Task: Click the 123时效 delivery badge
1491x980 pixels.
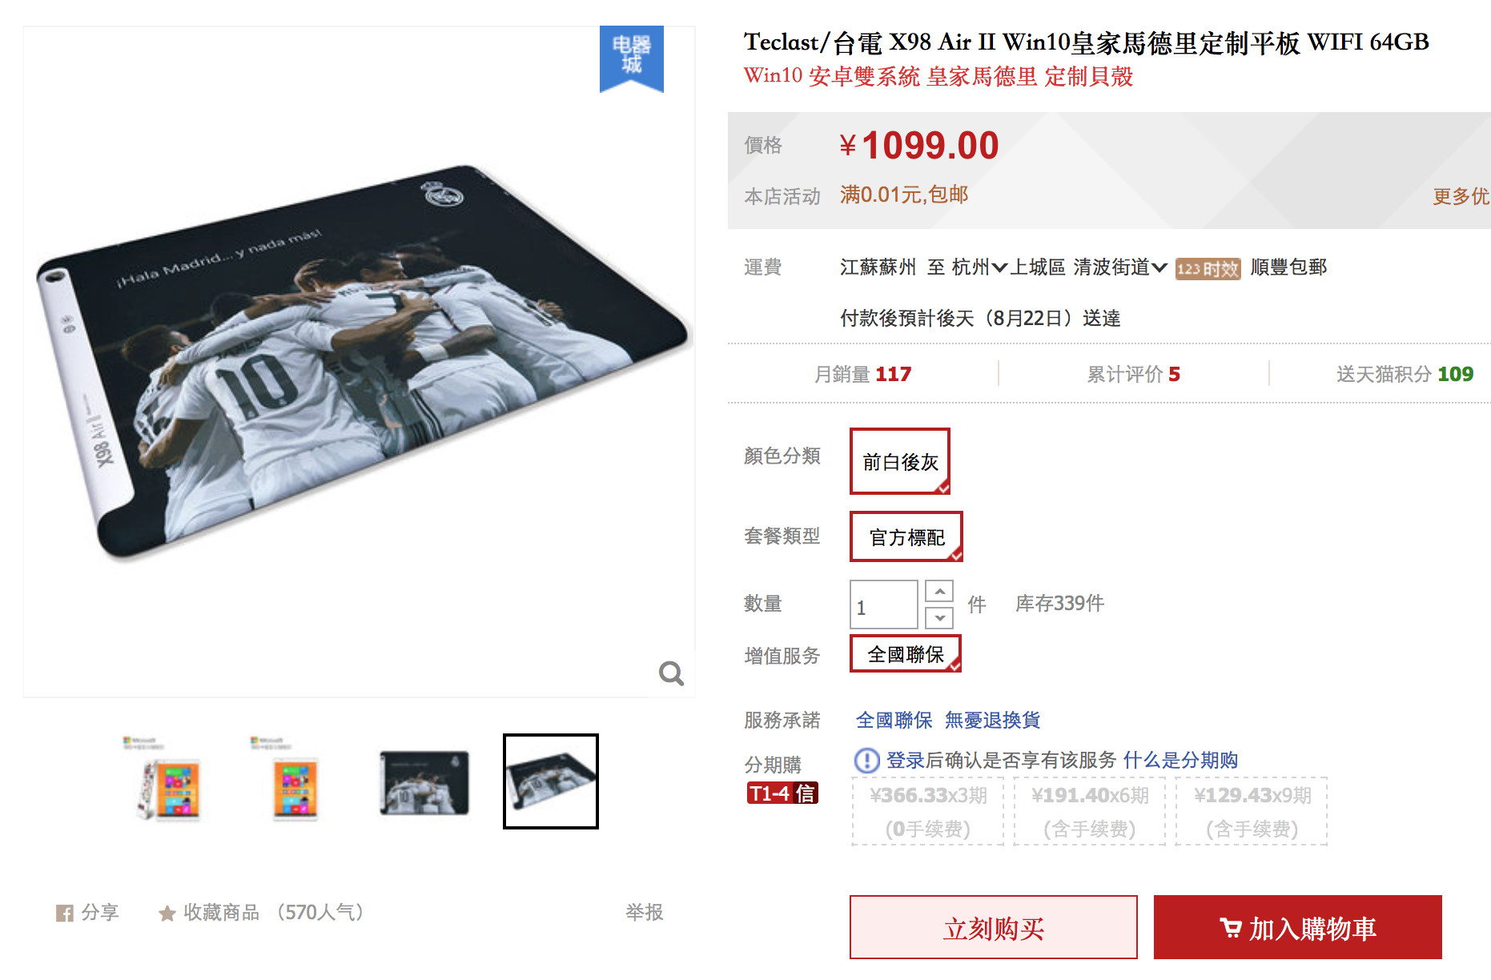Action: [x=1208, y=269]
